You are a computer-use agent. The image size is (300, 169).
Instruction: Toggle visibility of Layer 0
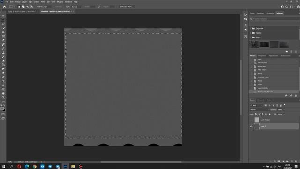coord(251,126)
